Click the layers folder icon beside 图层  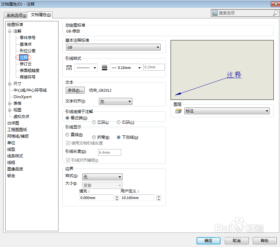pyautogui.click(x=177, y=111)
